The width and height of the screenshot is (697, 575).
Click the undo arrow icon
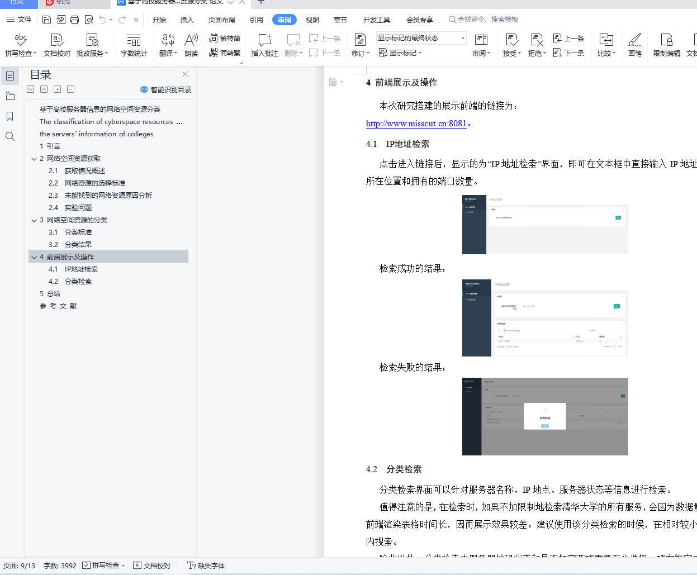coord(103,20)
